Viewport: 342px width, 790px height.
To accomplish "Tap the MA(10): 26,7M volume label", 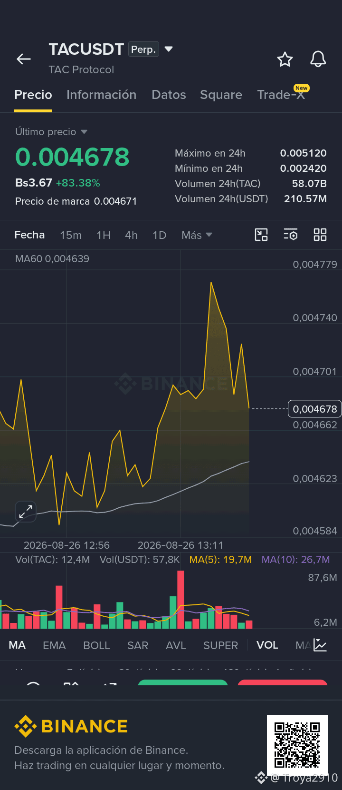I will coord(295,560).
